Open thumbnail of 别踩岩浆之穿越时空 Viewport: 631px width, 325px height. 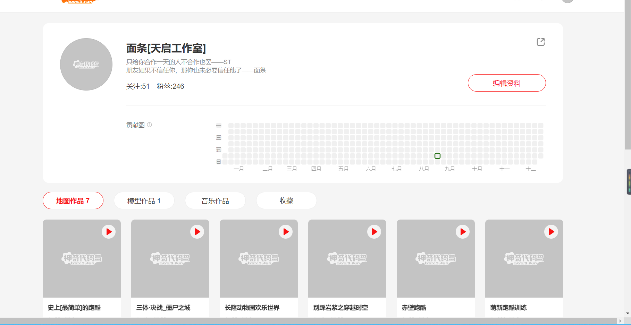(x=347, y=258)
